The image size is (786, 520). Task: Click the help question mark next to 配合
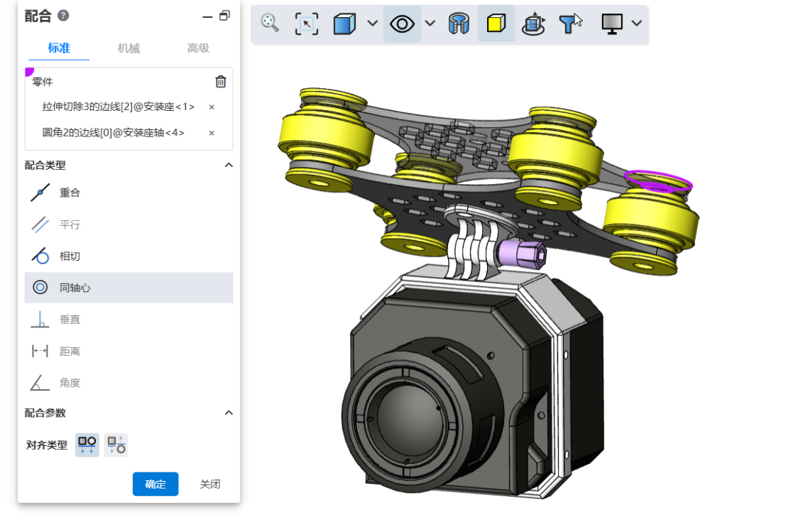click(63, 16)
